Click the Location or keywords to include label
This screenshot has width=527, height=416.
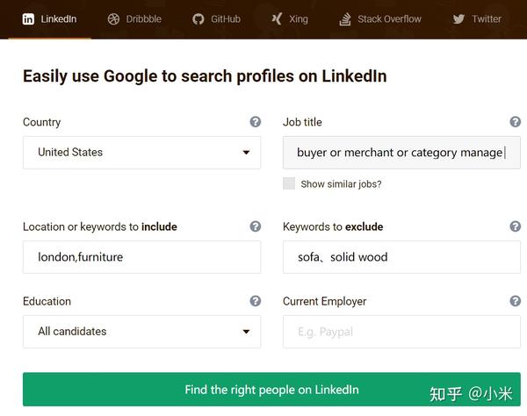coord(100,227)
